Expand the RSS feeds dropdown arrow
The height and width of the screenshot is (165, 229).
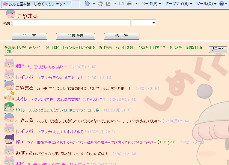pos(115,4)
